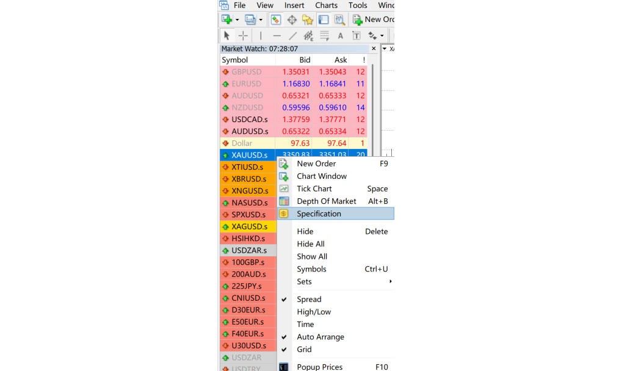The height and width of the screenshot is (371, 622).
Task: Click the Bid column header
Action: pyautogui.click(x=294, y=60)
